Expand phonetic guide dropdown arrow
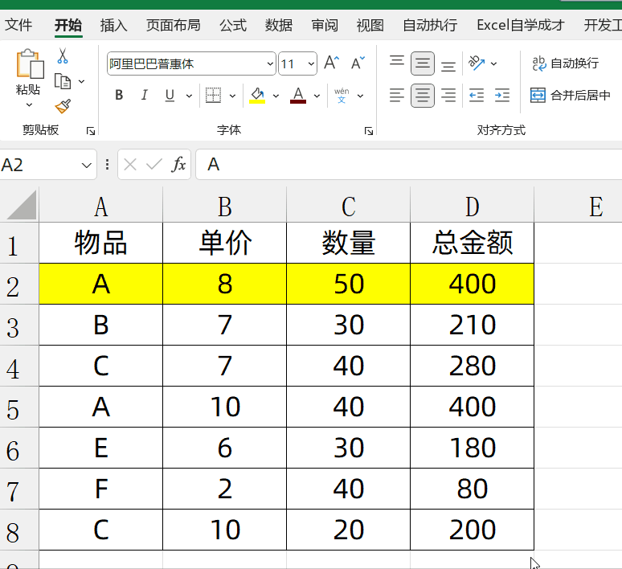 click(x=360, y=96)
